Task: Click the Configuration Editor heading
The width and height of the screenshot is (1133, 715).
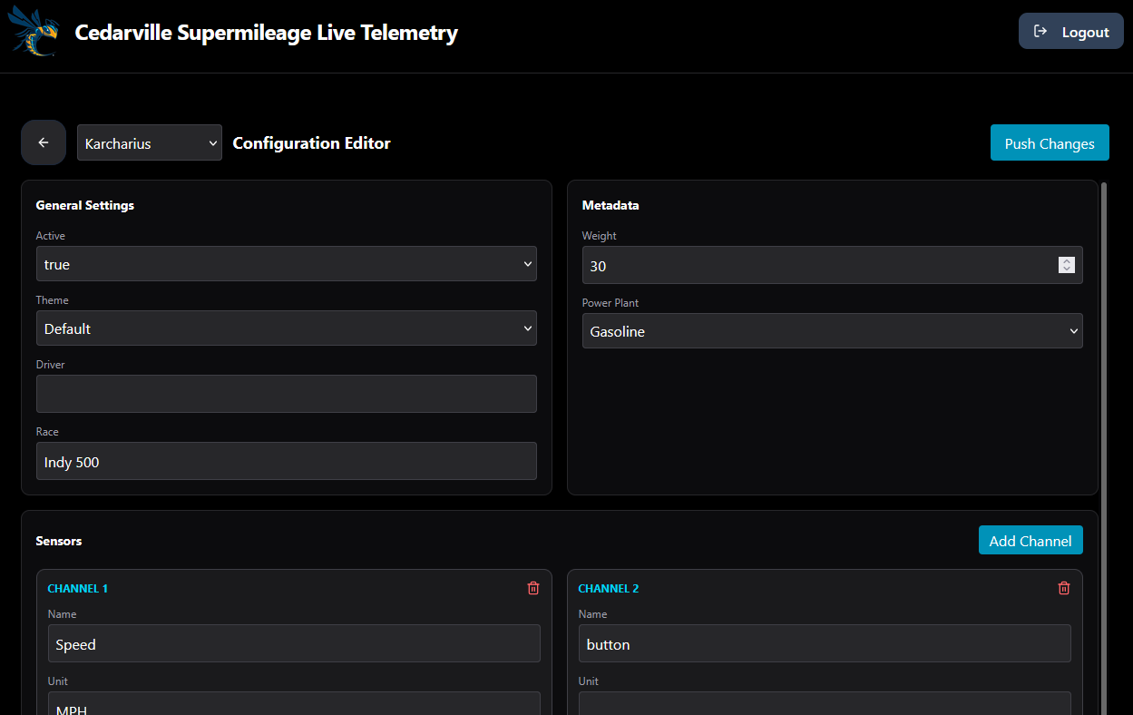Action: (x=312, y=142)
